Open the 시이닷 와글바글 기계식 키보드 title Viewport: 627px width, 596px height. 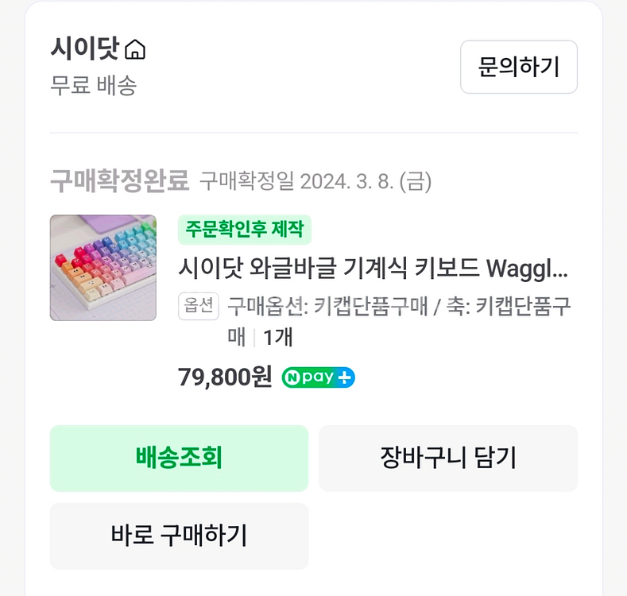[373, 269]
